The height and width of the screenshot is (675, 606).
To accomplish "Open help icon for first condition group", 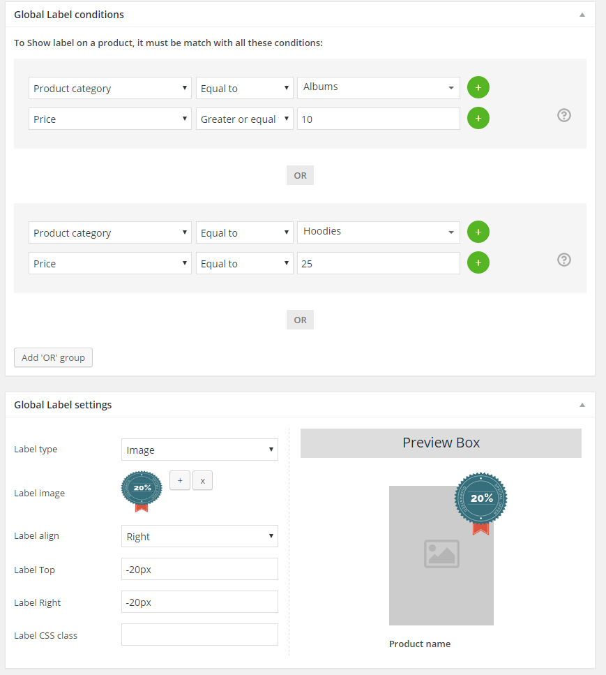I will (564, 115).
